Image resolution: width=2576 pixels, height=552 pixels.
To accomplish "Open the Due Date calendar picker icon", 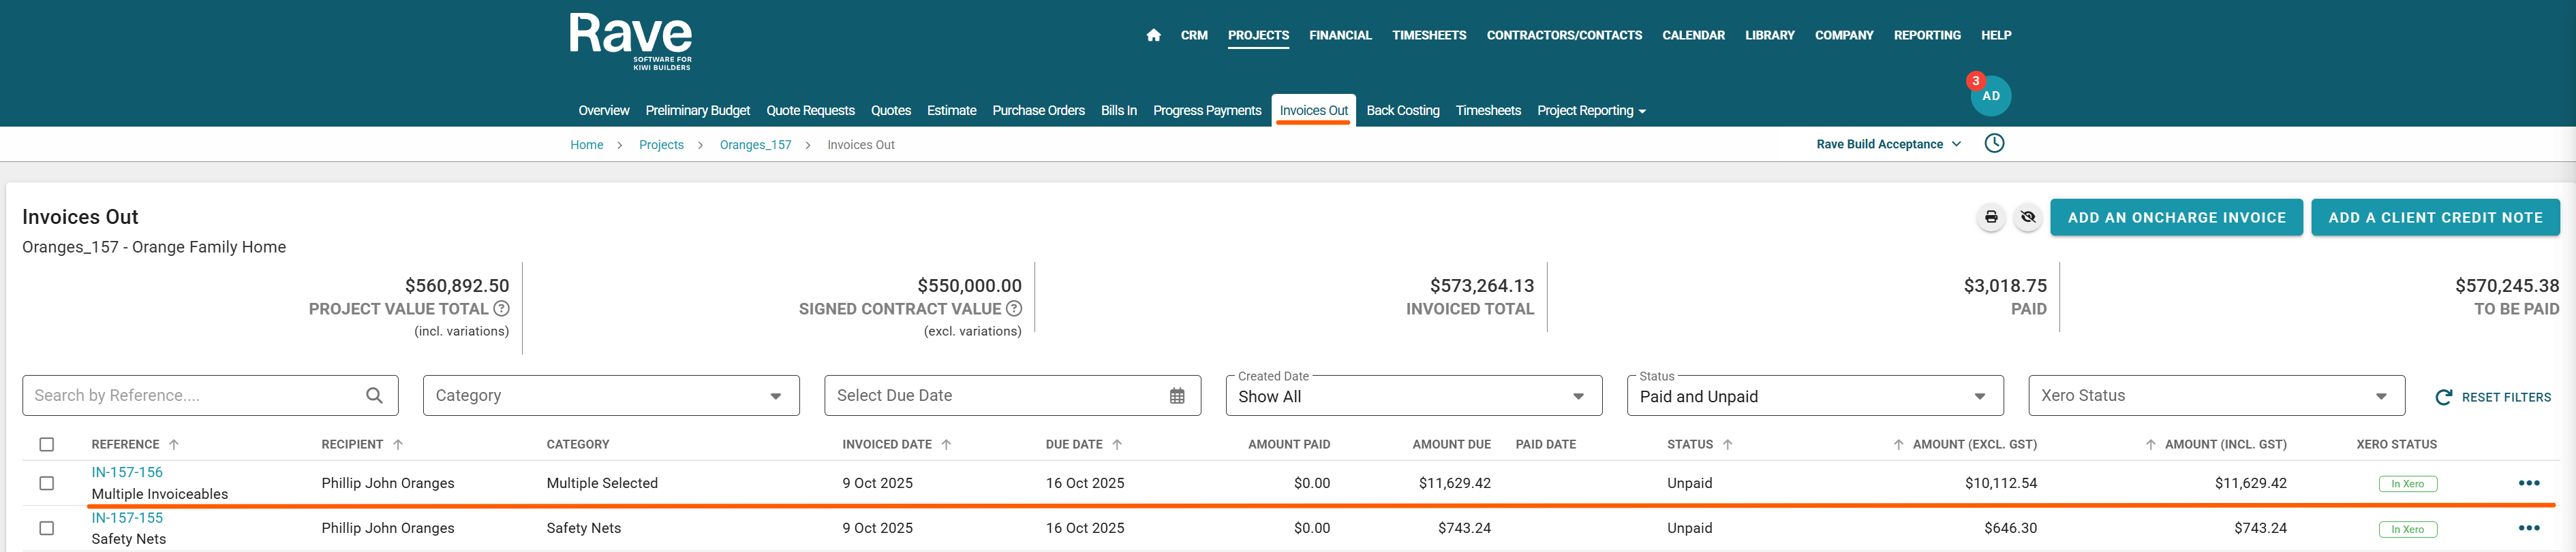I will point(1177,396).
